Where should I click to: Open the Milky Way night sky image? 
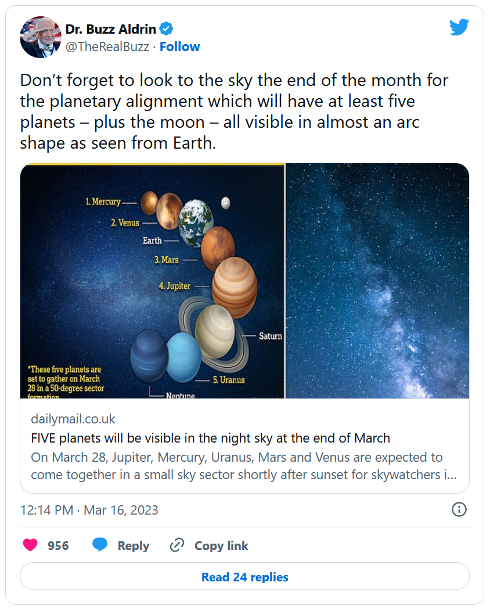point(377,281)
